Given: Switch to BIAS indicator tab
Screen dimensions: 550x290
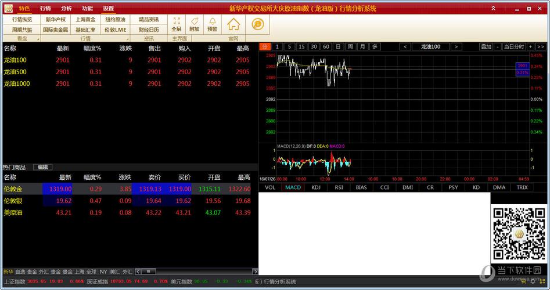Looking at the screenshot, I should (x=361, y=187).
